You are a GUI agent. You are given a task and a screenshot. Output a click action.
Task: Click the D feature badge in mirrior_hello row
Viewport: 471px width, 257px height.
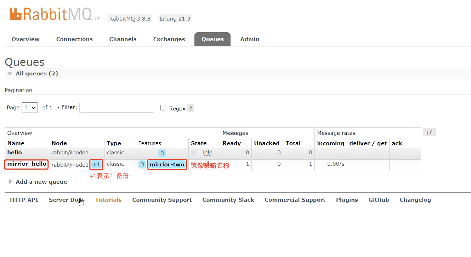pos(142,165)
